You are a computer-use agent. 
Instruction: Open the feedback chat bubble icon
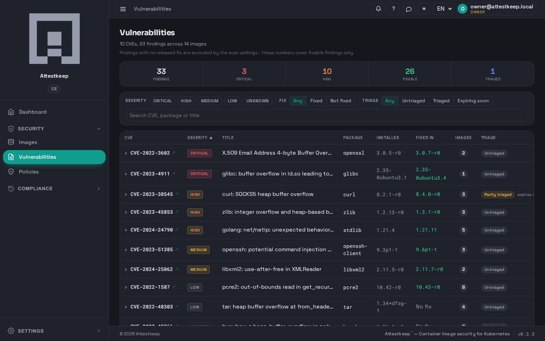(x=408, y=9)
